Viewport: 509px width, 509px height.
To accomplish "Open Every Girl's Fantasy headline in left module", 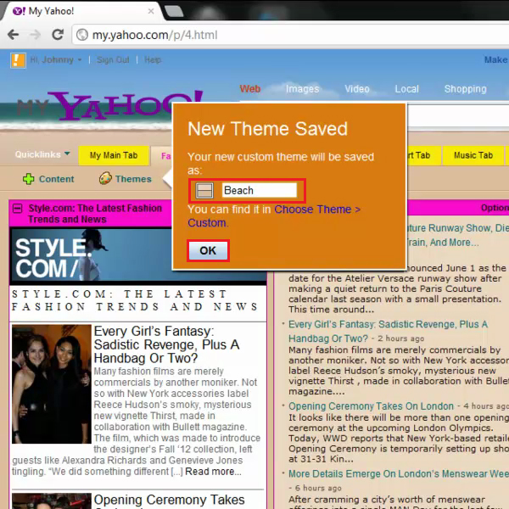I will click(x=166, y=344).
